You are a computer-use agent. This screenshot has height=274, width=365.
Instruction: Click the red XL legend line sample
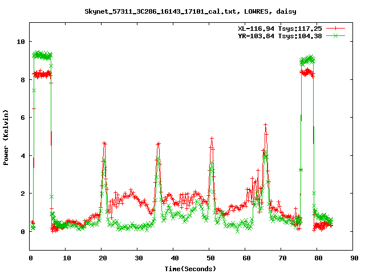335,29
